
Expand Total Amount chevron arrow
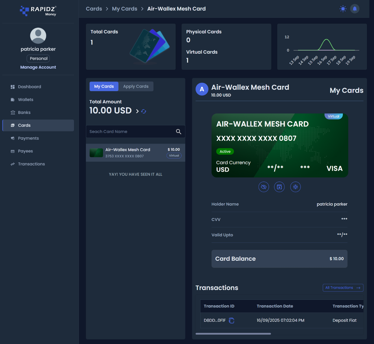point(137,111)
